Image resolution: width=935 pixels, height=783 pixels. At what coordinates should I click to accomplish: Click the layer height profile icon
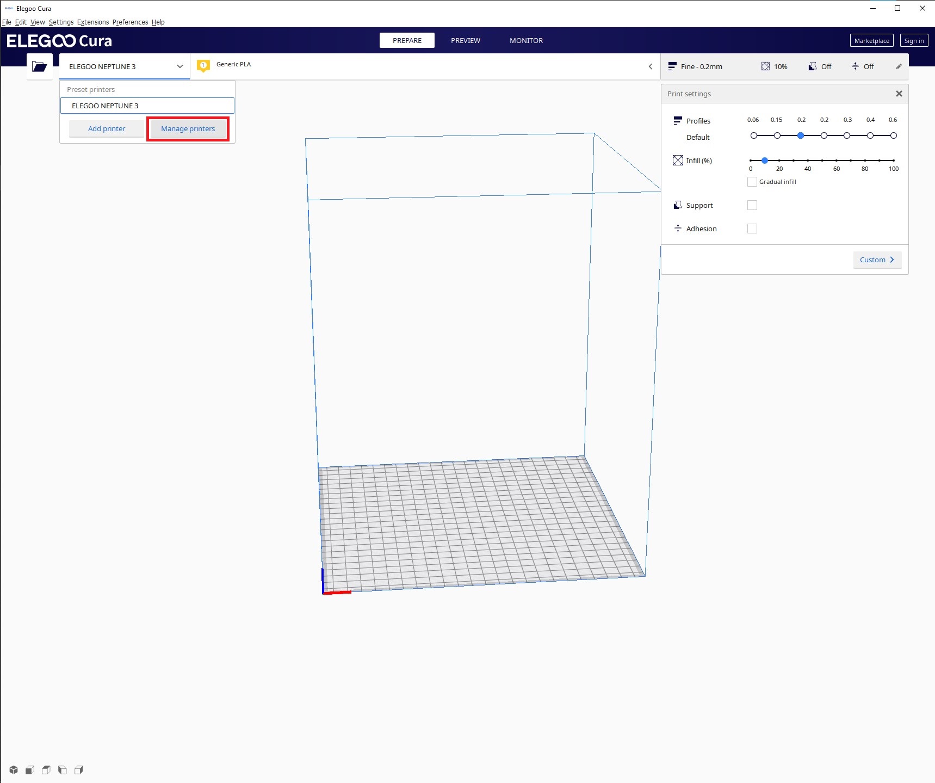672,66
